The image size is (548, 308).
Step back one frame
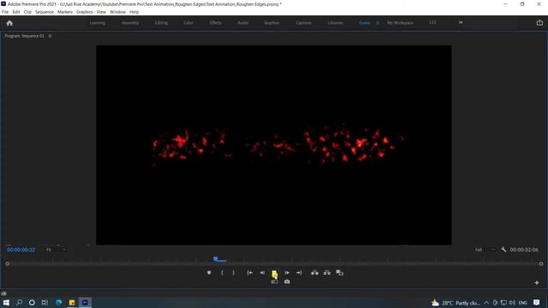pos(262,273)
